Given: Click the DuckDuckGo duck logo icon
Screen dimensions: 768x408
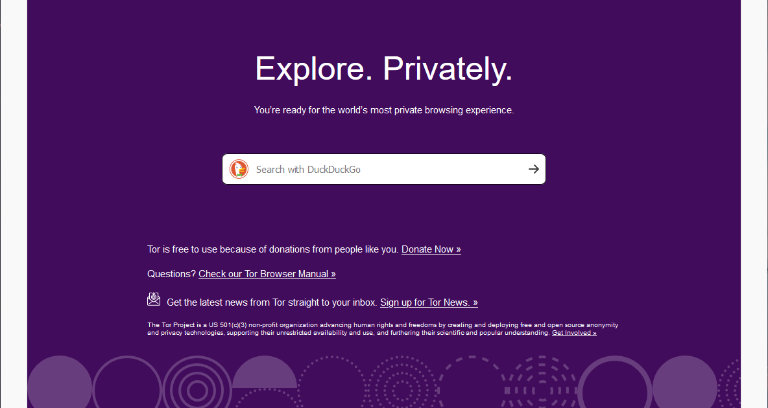Looking at the screenshot, I should point(239,169).
